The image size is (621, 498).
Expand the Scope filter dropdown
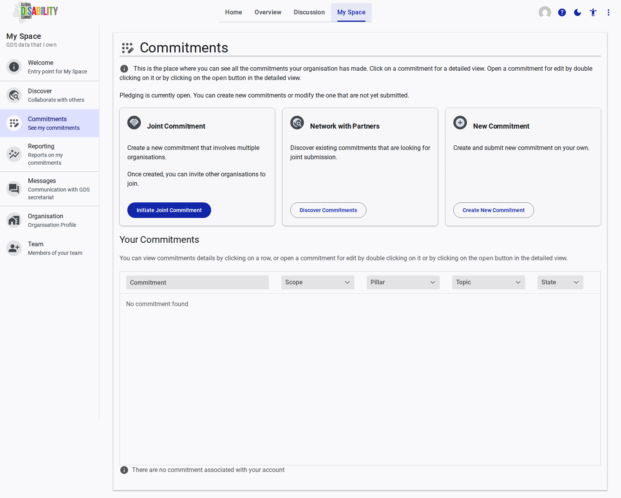click(x=317, y=282)
